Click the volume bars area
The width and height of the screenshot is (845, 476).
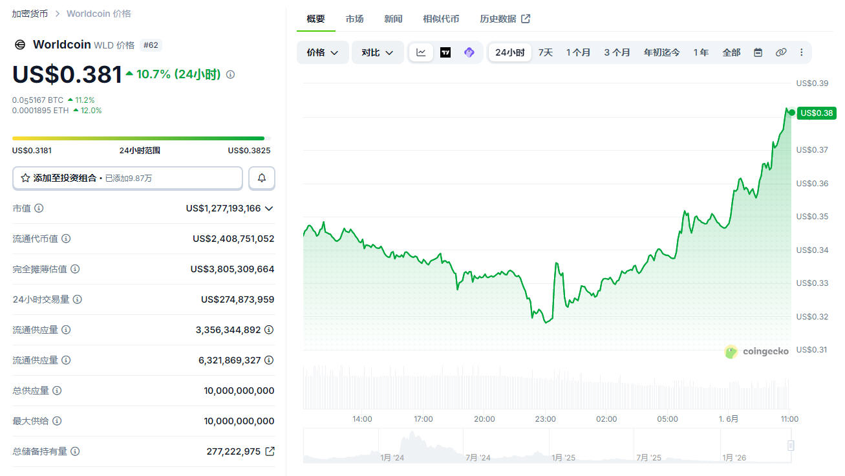tap(546, 387)
